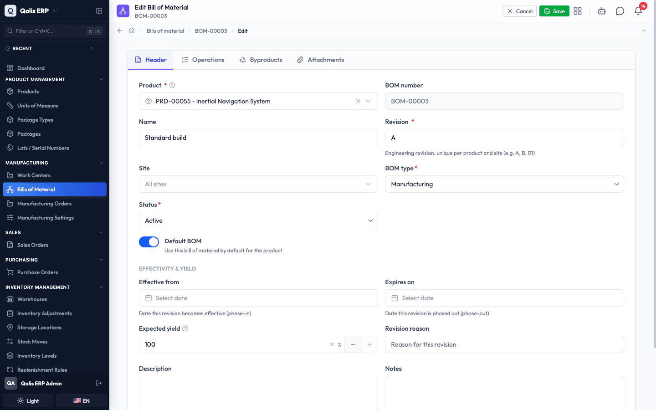Click the Save button
Image resolution: width=656 pixels, height=410 pixels.
coord(554,11)
